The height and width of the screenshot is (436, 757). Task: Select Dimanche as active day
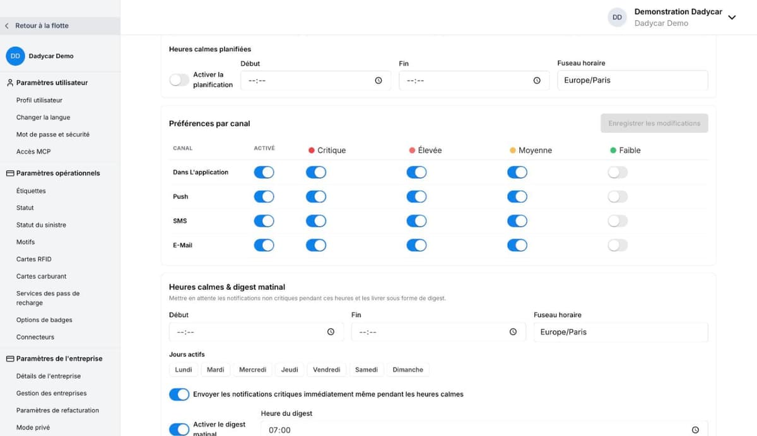click(x=408, y=370)
